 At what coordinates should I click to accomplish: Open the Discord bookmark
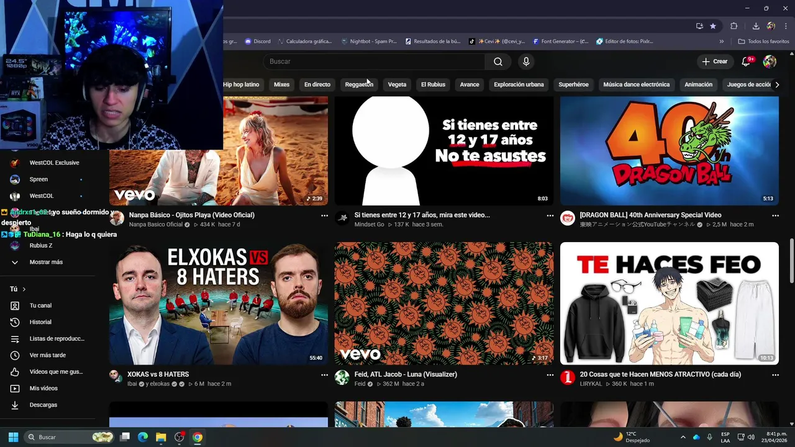point(258,42)
